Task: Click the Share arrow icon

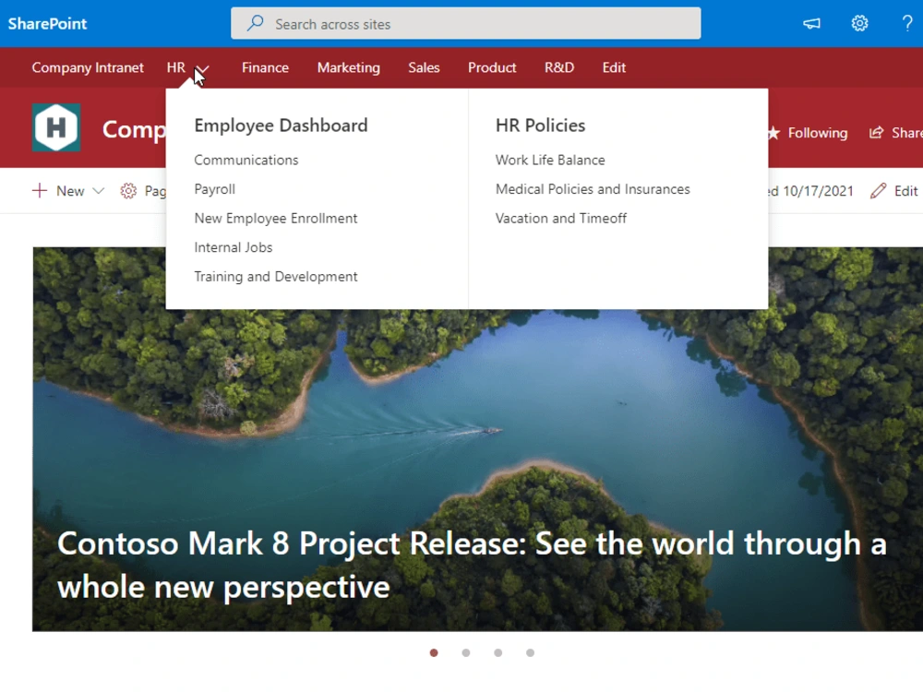Action: (x=877, y=132)
